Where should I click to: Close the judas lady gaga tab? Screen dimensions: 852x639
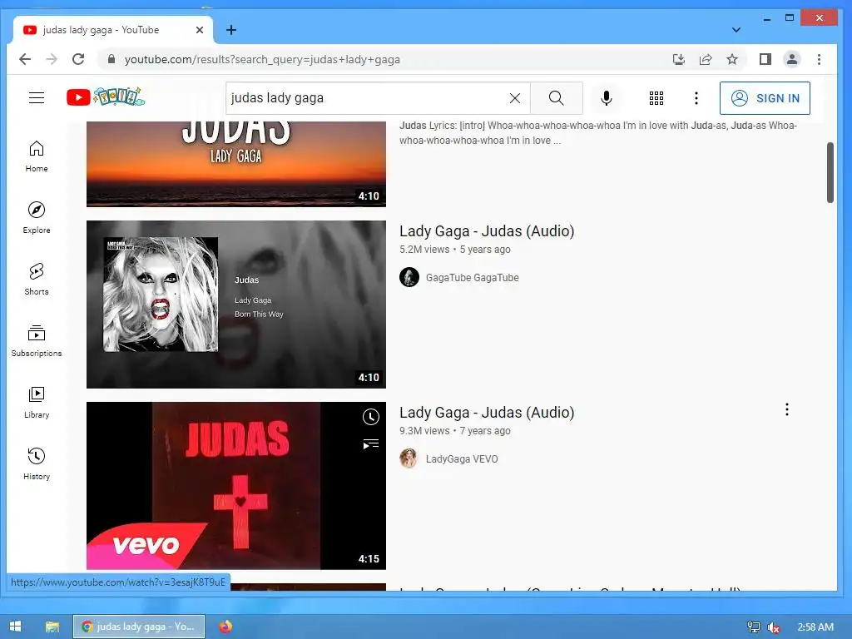click(200, 30)
